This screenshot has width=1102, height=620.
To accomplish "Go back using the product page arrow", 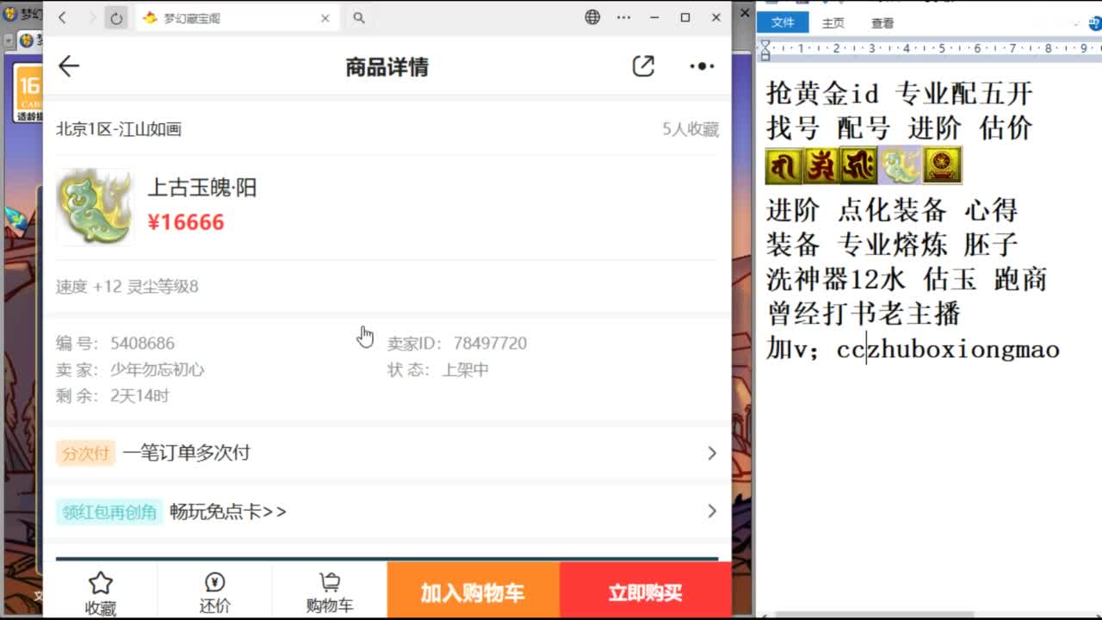I will pos(69,66).
